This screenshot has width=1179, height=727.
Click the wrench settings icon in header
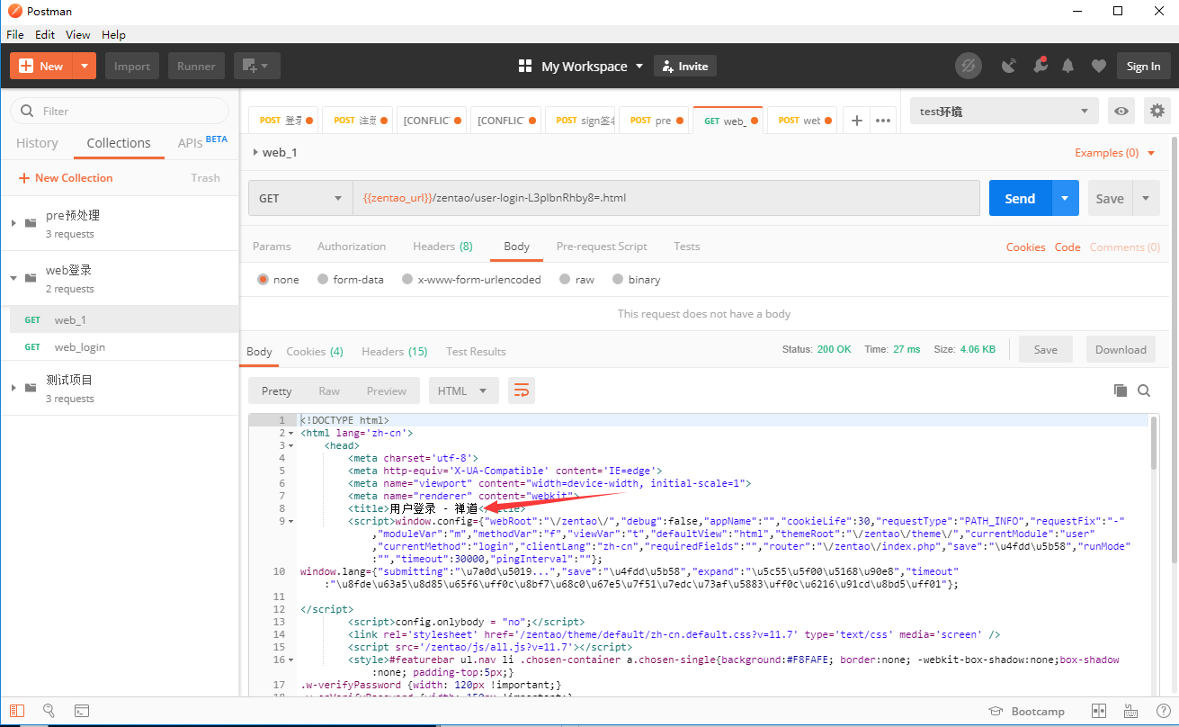pos(1040,65)
